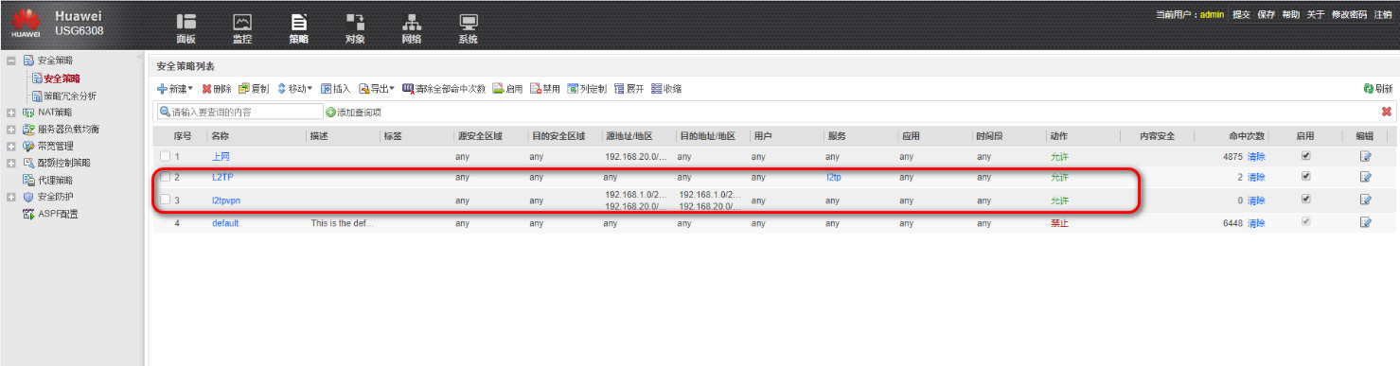Edit the L2TP policy via edit icon
The height and width of the screenshot is (366, 1400).
coord(1365,177)
